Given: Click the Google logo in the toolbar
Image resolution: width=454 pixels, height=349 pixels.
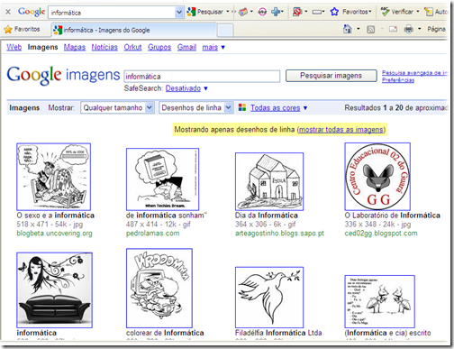Looking at the screenshot, I should click(32, 12).
